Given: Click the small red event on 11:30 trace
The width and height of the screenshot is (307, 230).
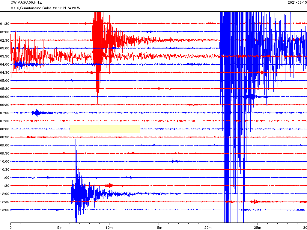Looking at the screenshot, I should [110, 185].
